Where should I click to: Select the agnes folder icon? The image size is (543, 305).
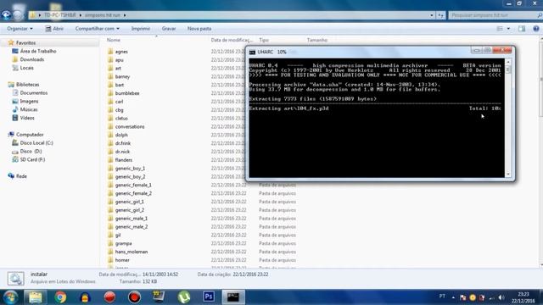pos(110,52)
